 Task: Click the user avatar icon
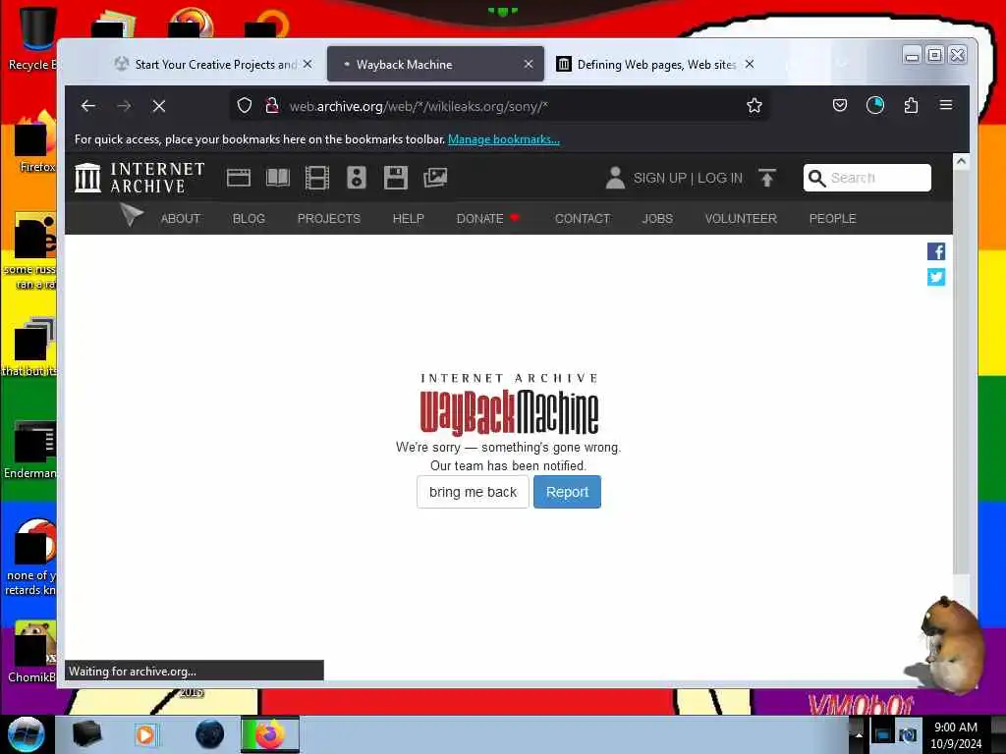[615, 178]
